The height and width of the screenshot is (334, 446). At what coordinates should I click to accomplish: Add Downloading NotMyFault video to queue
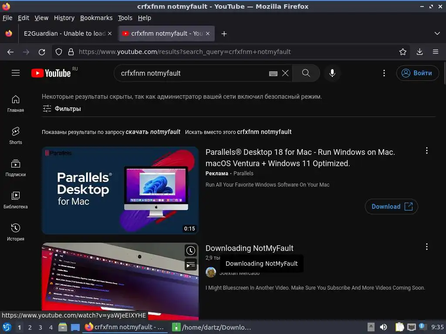(191, 265)
